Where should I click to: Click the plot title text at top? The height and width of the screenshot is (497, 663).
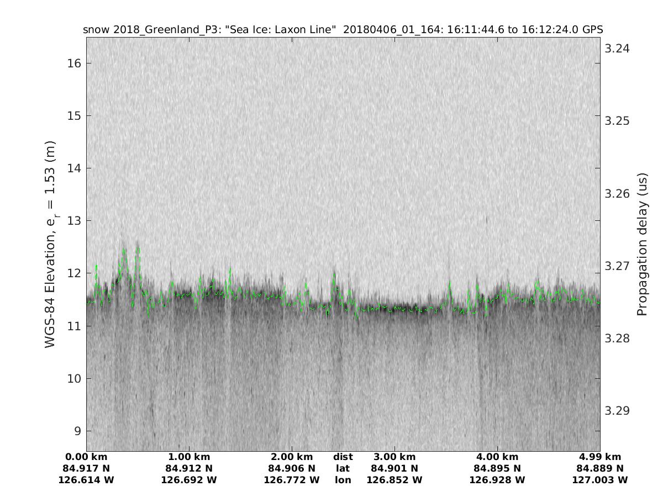pos(343,29)
